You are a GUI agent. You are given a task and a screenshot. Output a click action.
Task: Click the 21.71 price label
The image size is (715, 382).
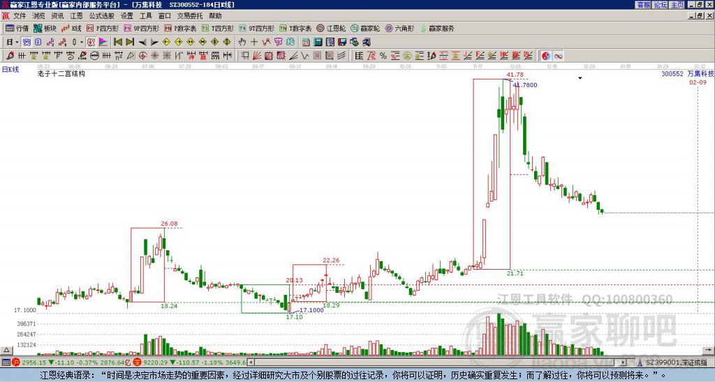point(515,273)
